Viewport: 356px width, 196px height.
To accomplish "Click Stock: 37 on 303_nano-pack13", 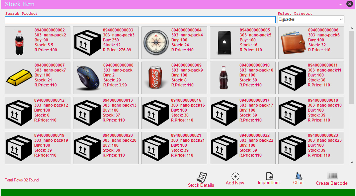I will point(111,115).
